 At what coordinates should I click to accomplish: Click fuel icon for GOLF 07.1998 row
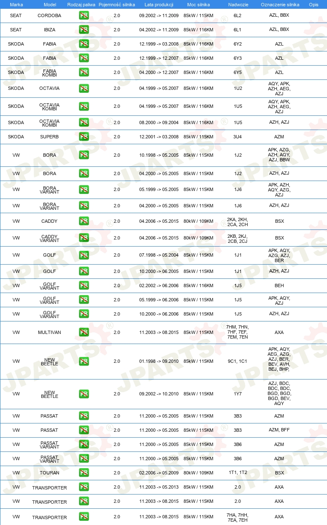point(84,255)
